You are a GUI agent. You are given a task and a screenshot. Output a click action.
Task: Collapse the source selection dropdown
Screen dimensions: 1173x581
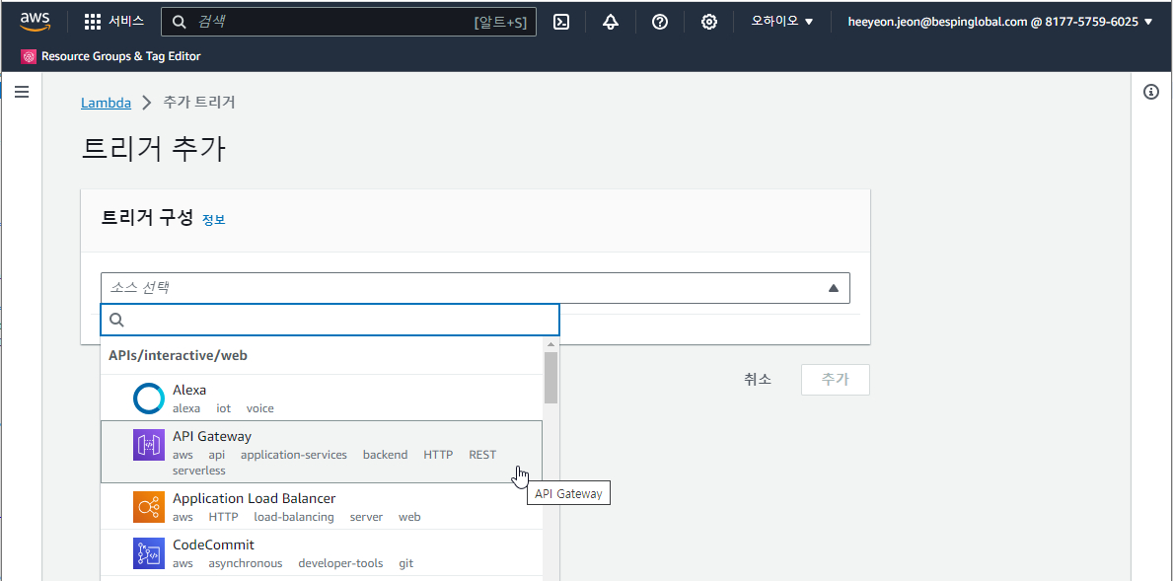834,288
